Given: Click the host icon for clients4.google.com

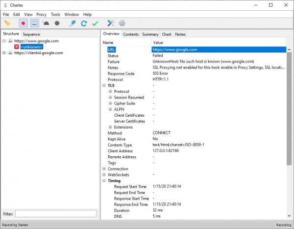Looking at the screenshot, I should (10, 53).
